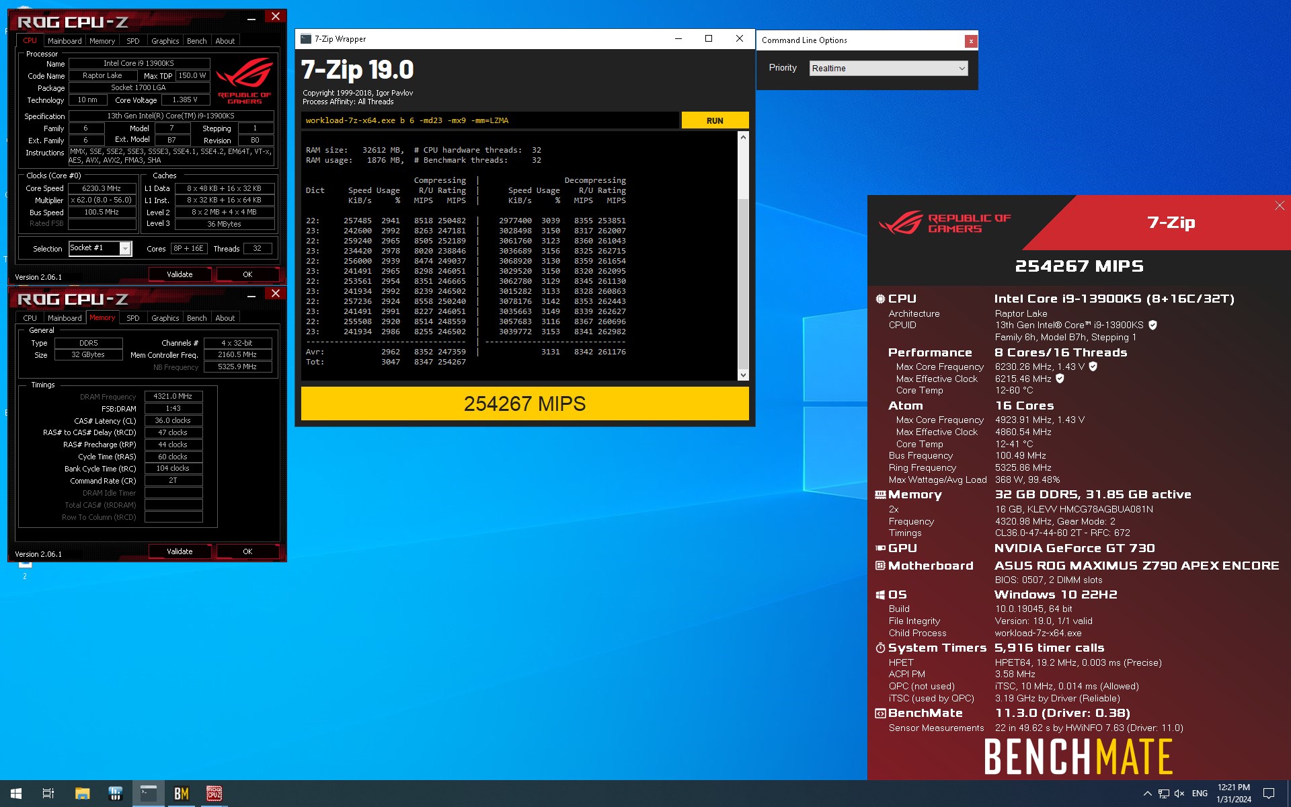The height and width of the screenshot is (807, 1291).
Task: Click the 254267 MIPS yellow result banner
Action: (524, 403)
